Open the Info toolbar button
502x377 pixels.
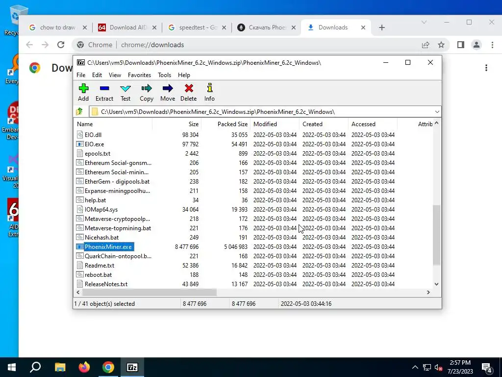coord(209,92)
